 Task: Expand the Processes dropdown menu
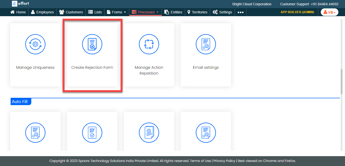coord(145,12)
